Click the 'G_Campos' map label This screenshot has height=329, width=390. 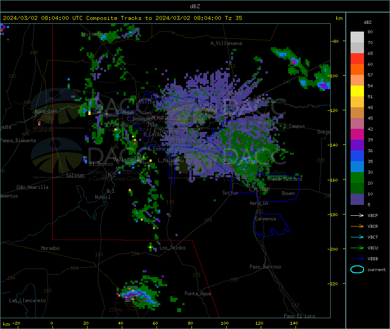(x=294, y=126)
